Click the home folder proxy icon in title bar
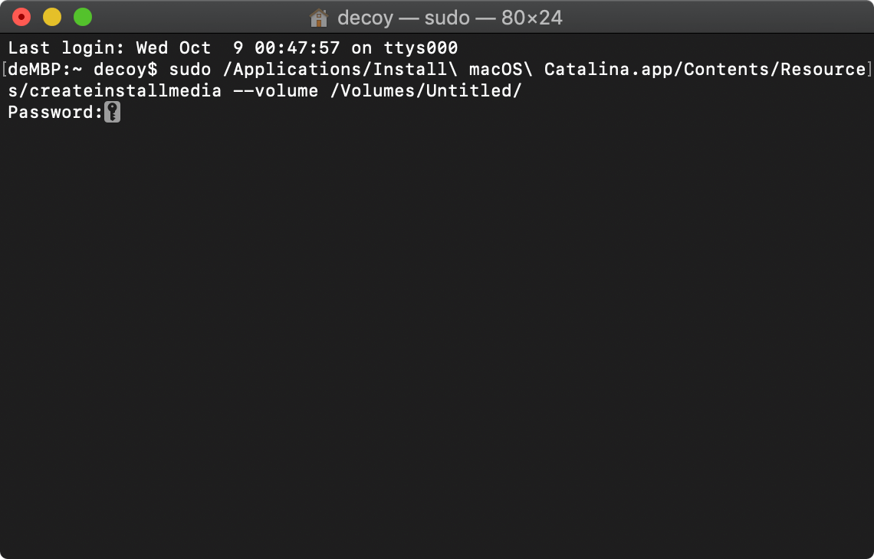 click(x=318, y=18)
